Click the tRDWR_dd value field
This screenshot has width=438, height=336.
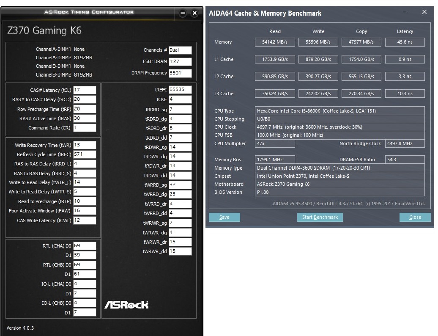pos(180,176)
